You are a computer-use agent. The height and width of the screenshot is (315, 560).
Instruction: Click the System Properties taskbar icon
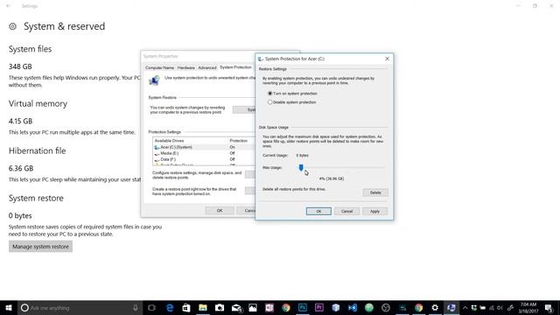point(451,307)
